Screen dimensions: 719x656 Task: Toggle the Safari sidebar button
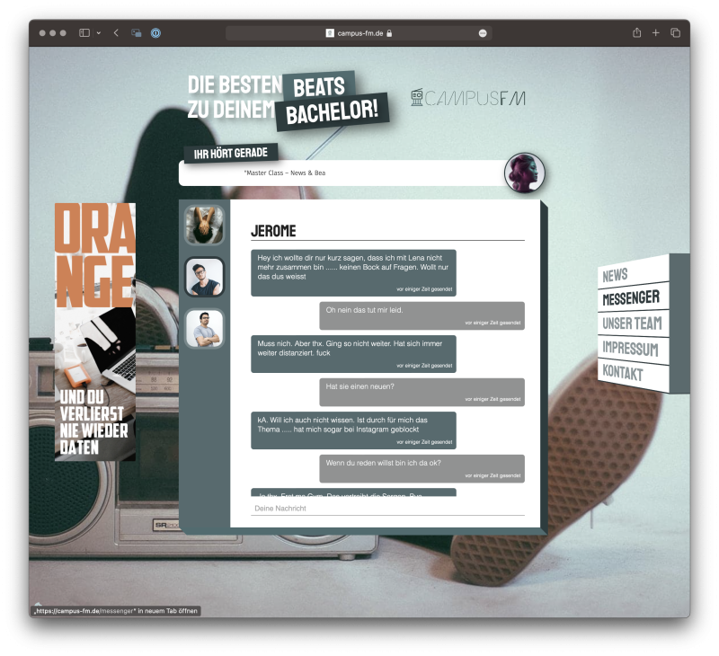point(84,33)
